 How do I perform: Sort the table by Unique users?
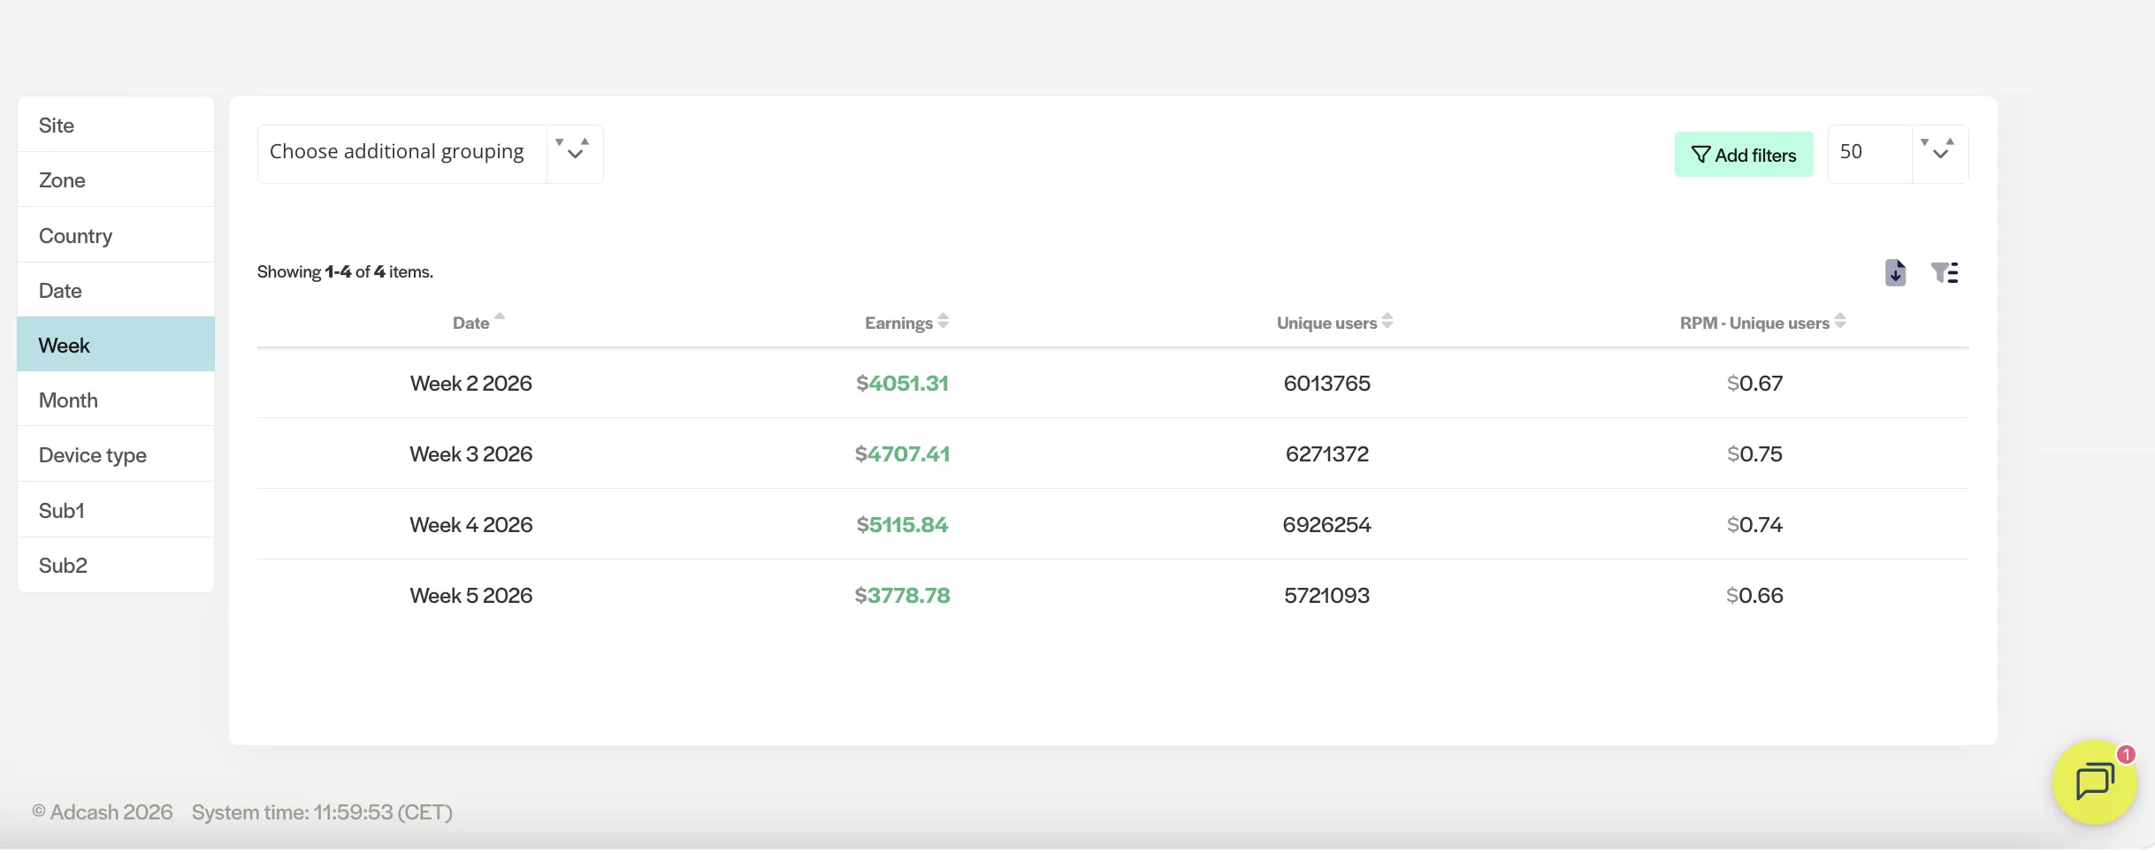[1387, 322]
